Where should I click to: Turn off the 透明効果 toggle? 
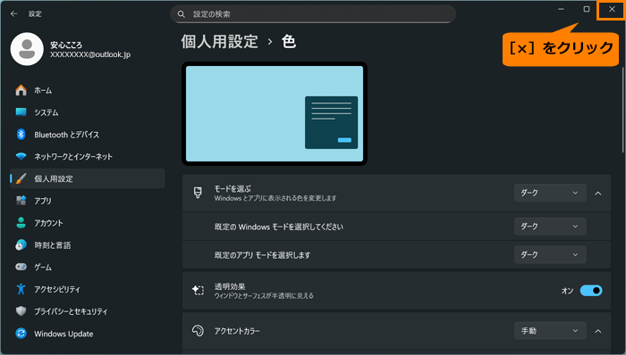click(591, 291)
